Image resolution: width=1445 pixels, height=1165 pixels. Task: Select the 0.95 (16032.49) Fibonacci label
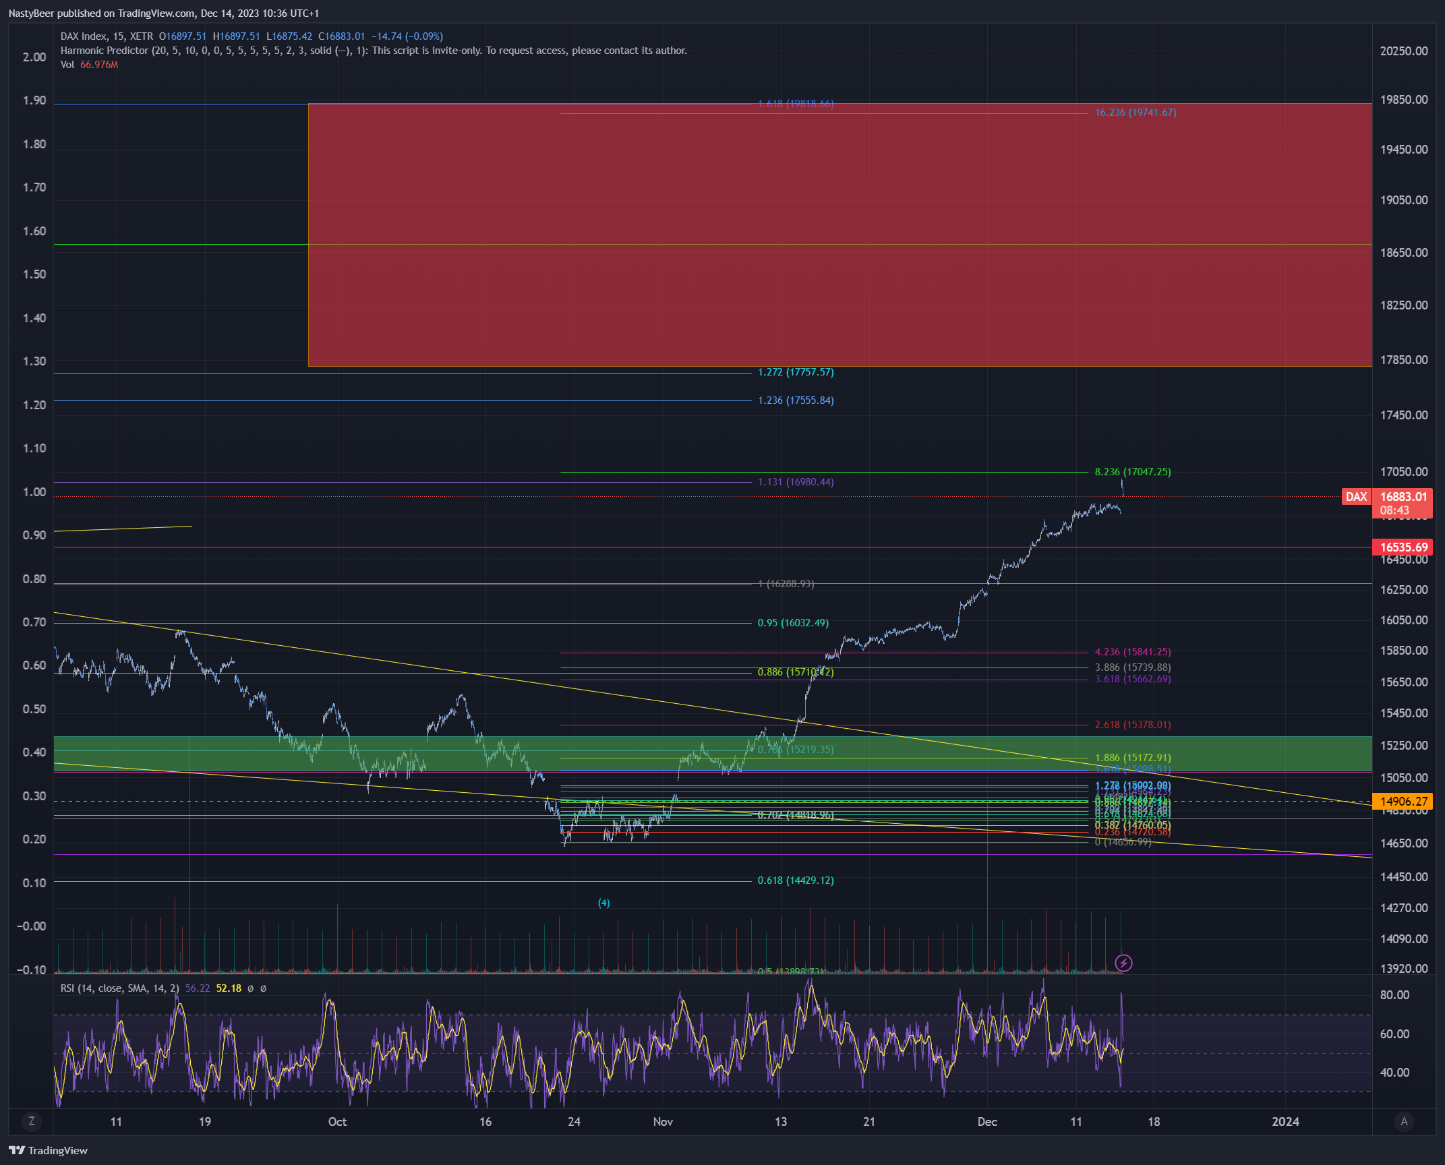tap(793, 623)
